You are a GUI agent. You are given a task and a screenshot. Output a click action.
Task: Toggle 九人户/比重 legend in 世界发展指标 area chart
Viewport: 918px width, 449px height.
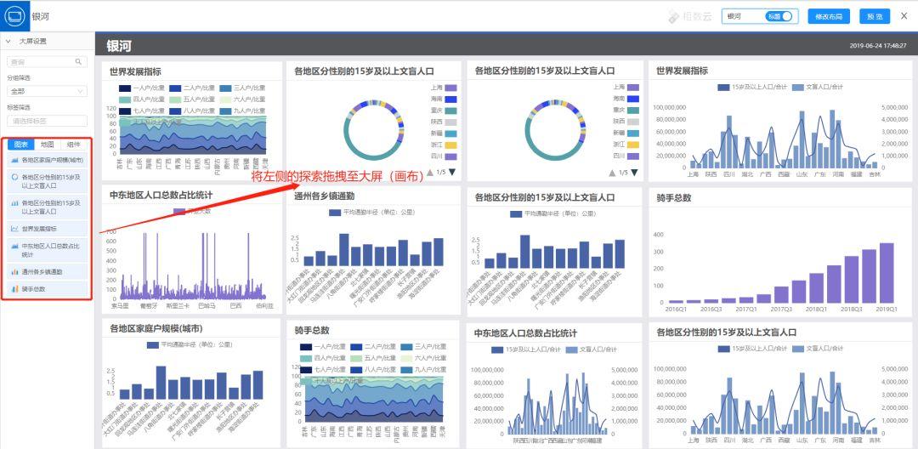[x=241, y=110]
